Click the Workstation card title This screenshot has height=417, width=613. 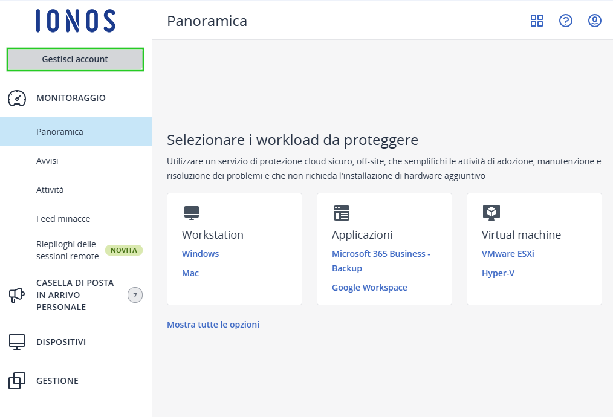pyautogui.click(x=213, y=235)
